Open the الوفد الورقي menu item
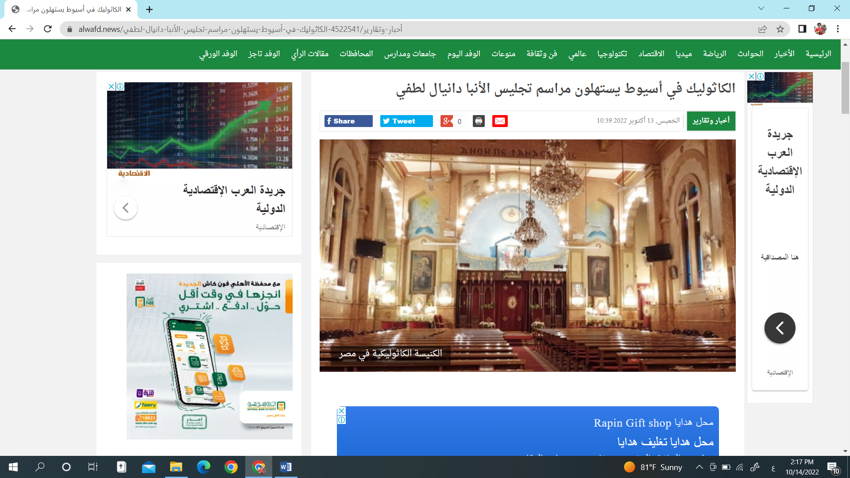850x478 pixels. [x=218, y=54]
